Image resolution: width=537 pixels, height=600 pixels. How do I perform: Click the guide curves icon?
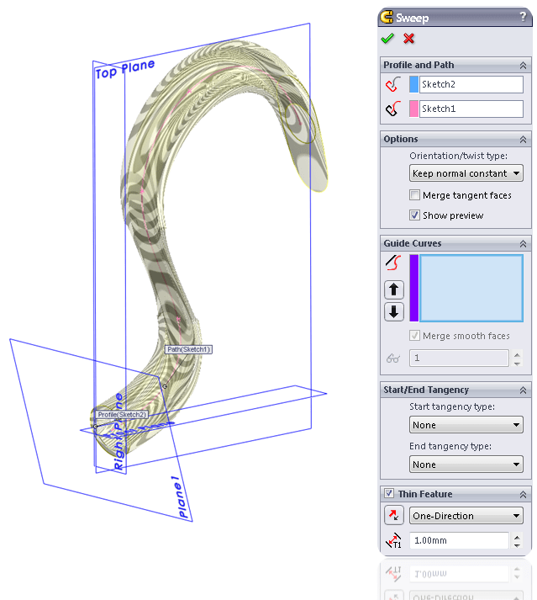coord(393,263)
